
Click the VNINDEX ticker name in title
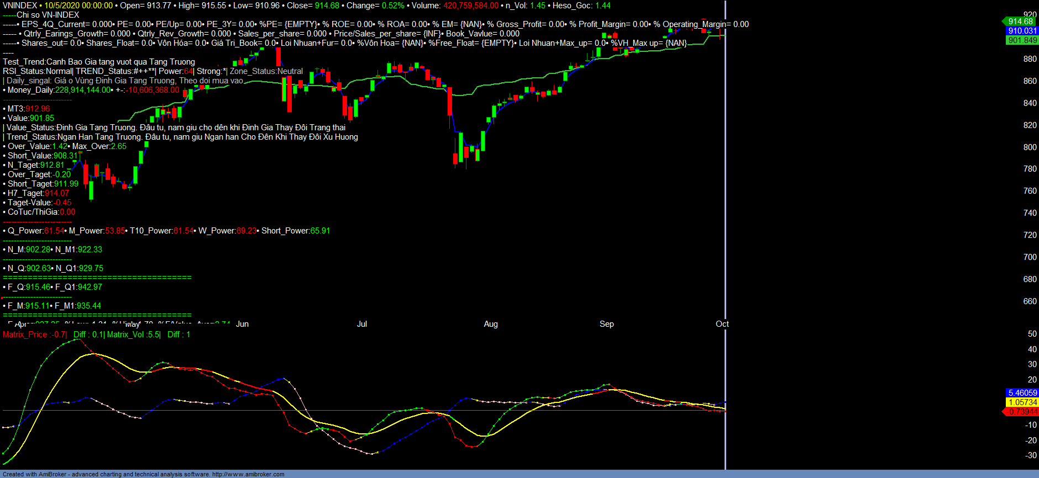tap(20, 6)
